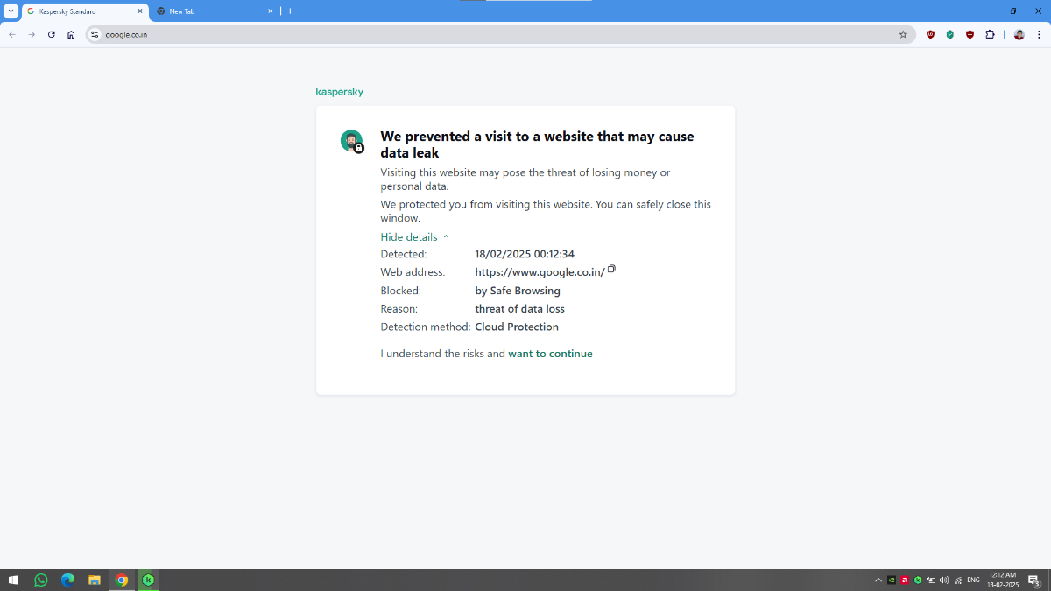View site information icon in address bar
The width and height of the screenshot is (1051, 591).
[x=95, y=34]
